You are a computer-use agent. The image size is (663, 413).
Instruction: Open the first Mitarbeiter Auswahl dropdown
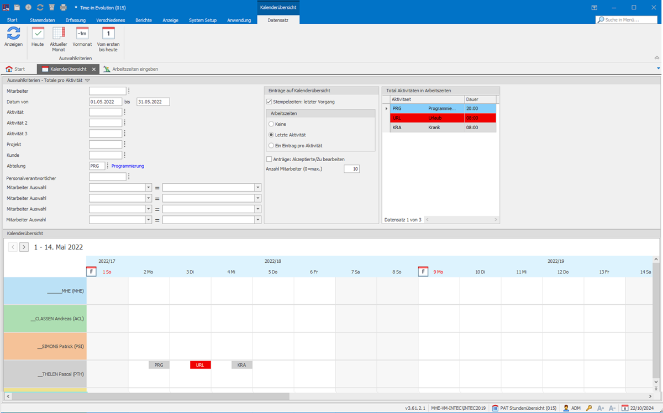(x=148, y=187)
